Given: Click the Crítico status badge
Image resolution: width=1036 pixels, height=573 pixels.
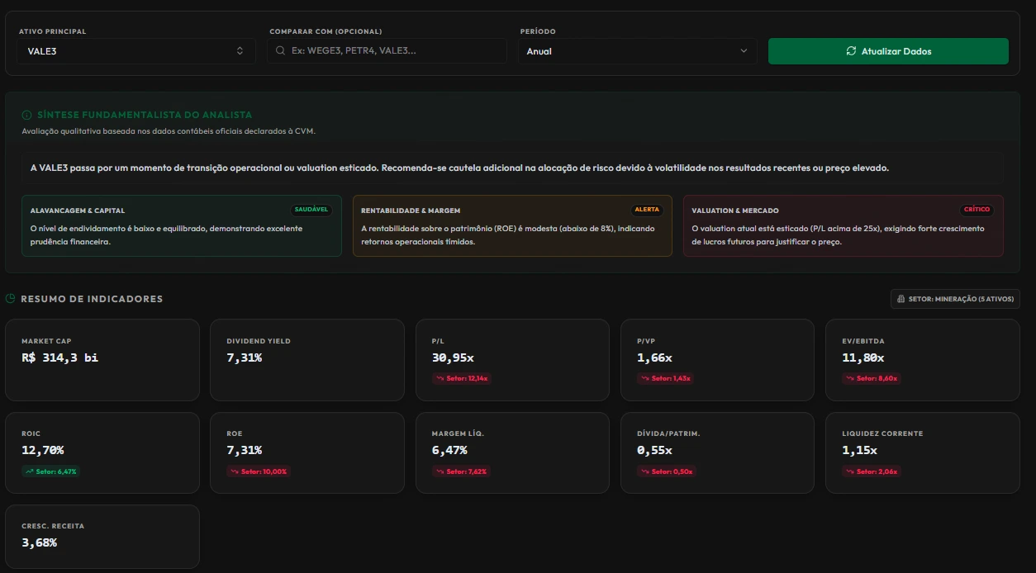Looking at the screenshot, I should (977, 210).
